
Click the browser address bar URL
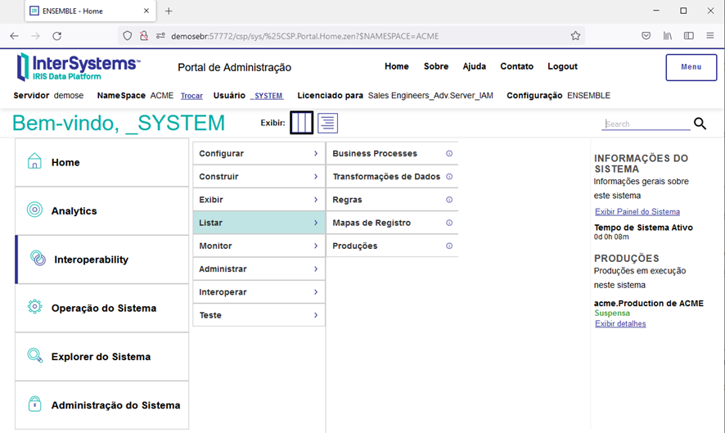(x=304, y=36)
